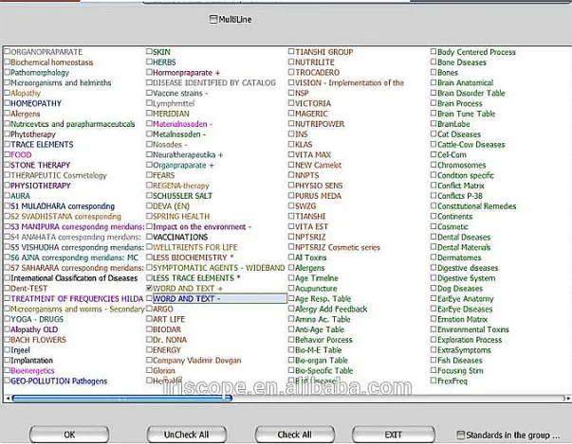The image size is (572, 444).
Task: Click the horizontal scrollbar under the list
Action: click(285, 400)
